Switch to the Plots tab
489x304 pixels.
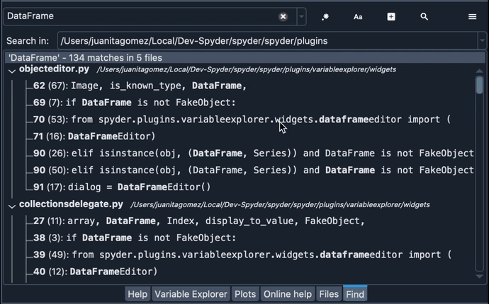click(245, 294)
